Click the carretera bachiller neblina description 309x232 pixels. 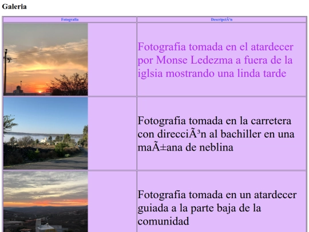click(216, 134)
